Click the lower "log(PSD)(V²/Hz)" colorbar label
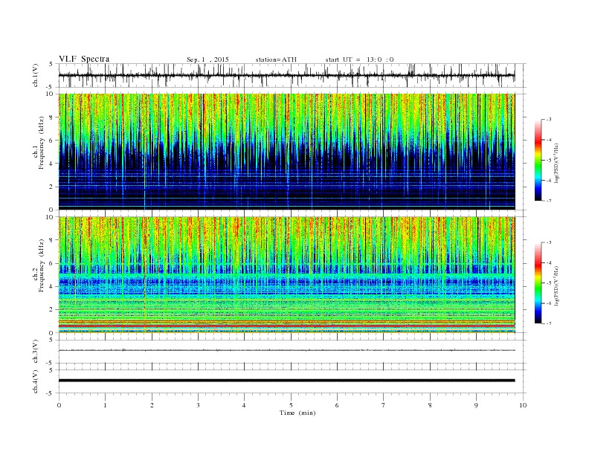The image size is (589, 455). [x=556, y=285]
